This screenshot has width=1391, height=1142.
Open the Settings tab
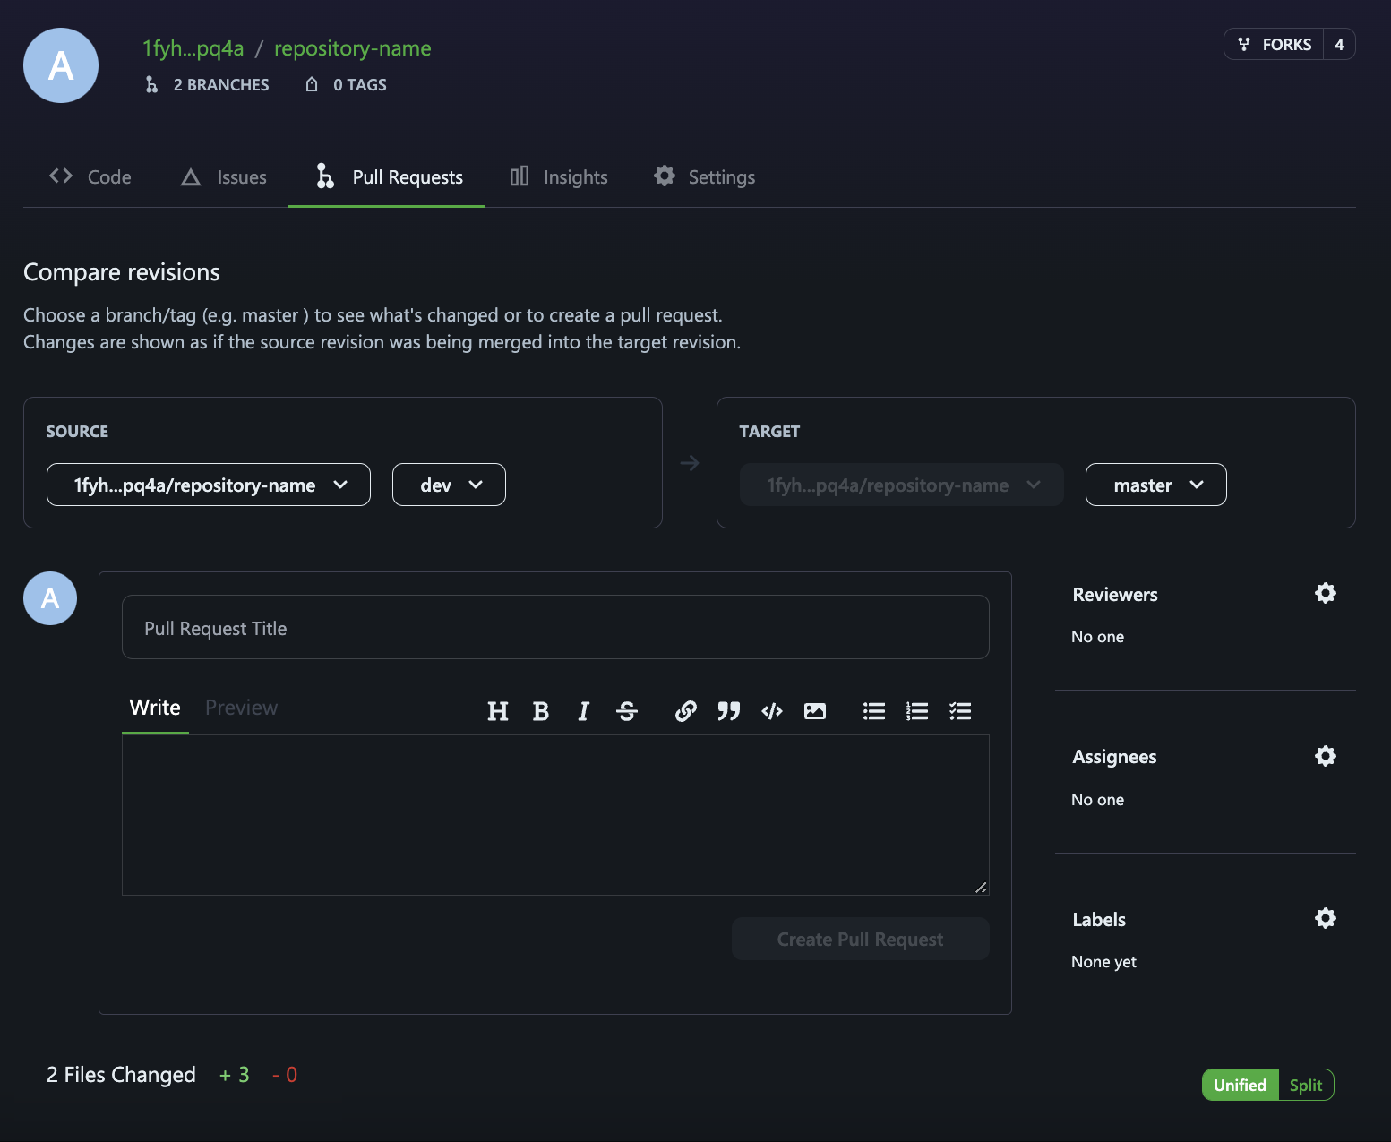click(x=705, y=177)
